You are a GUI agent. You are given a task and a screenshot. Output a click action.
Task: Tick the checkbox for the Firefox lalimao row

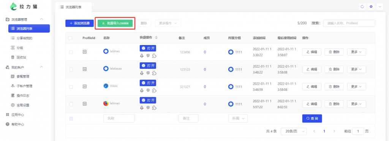[71, 104]
